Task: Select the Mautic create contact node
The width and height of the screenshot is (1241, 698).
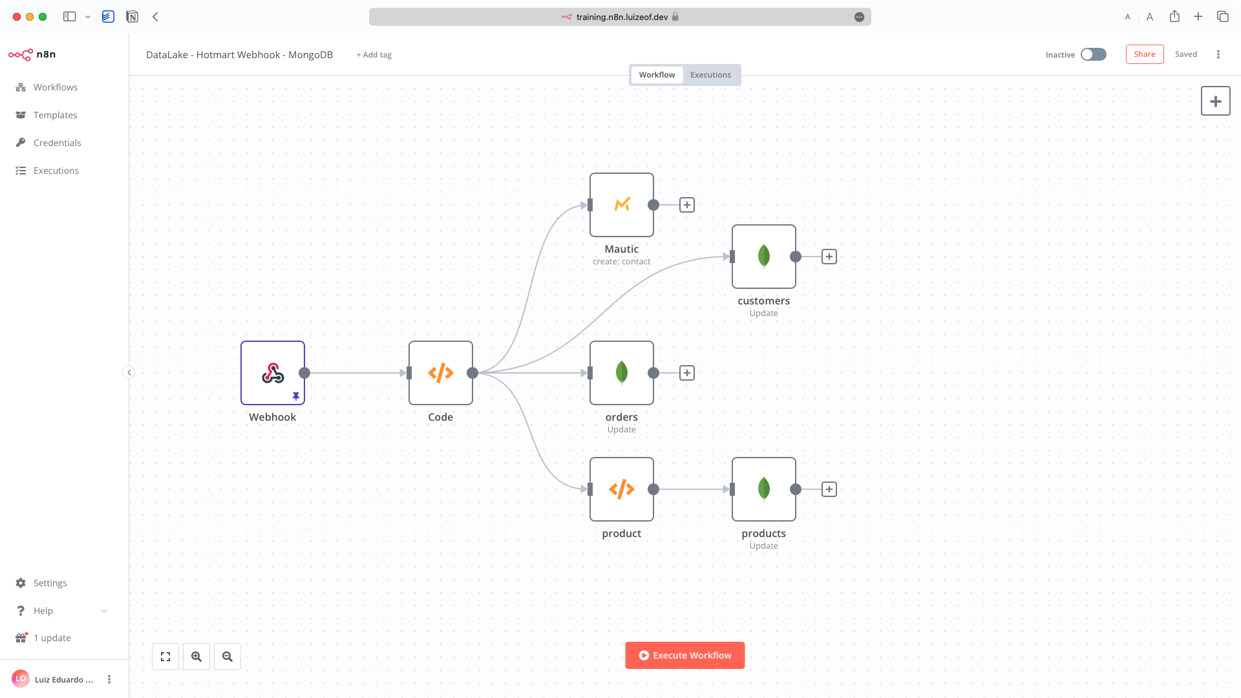Action: (x=621, y=204)
